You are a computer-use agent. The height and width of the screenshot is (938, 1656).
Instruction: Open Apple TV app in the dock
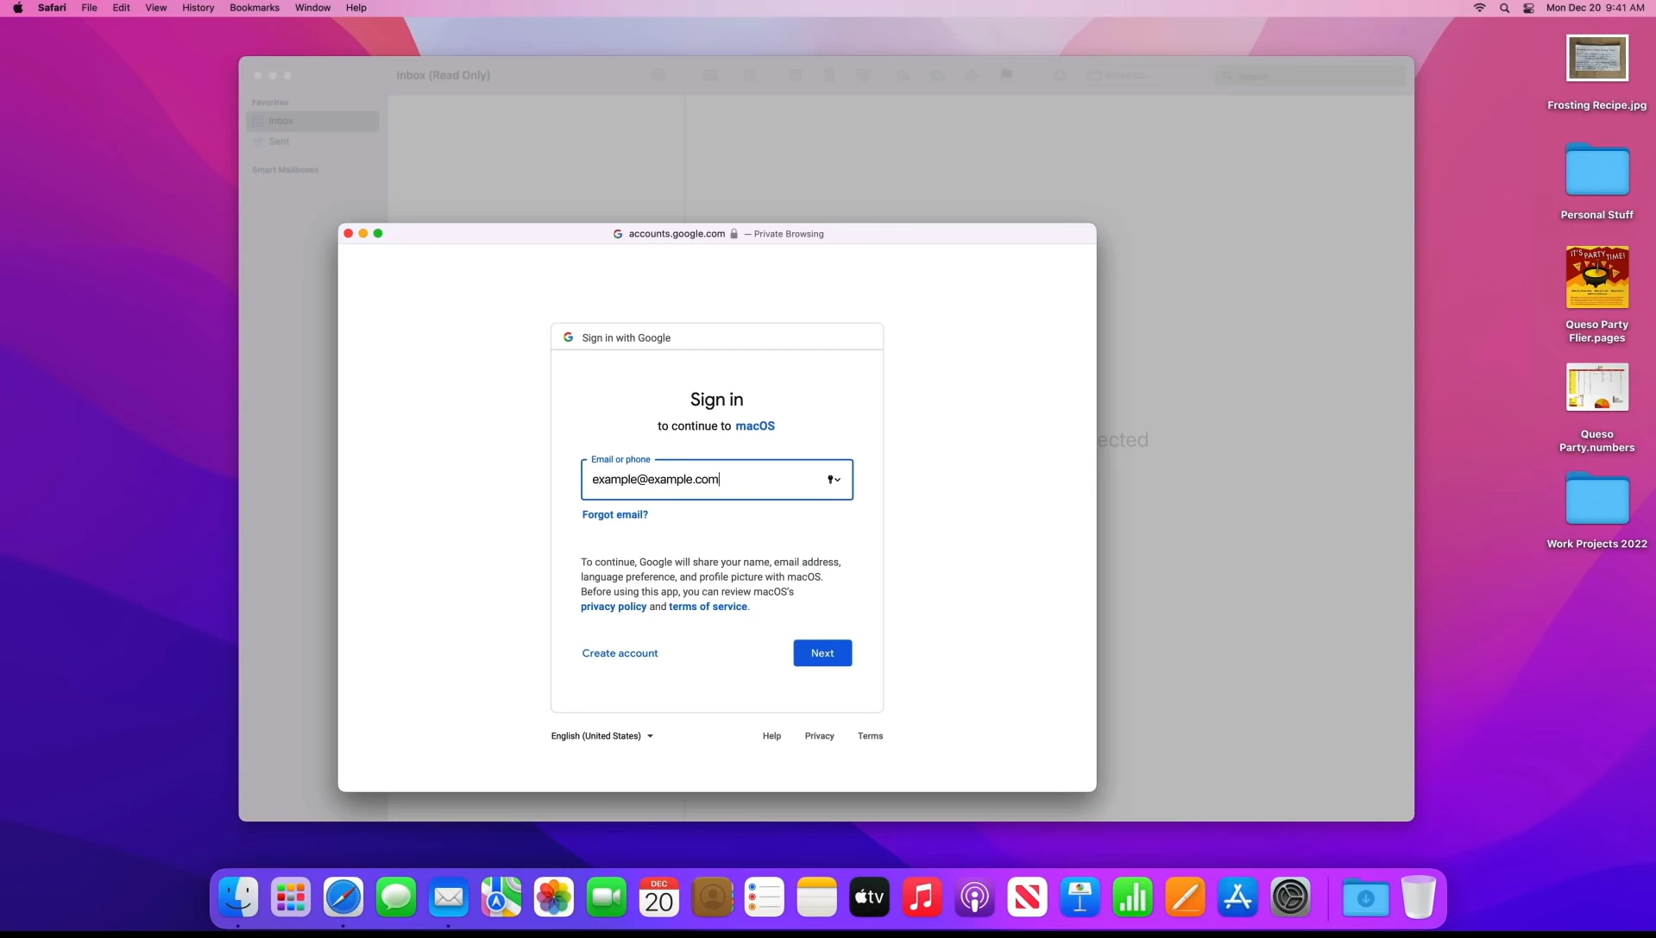pyautogui.click(x=870, y=897)
